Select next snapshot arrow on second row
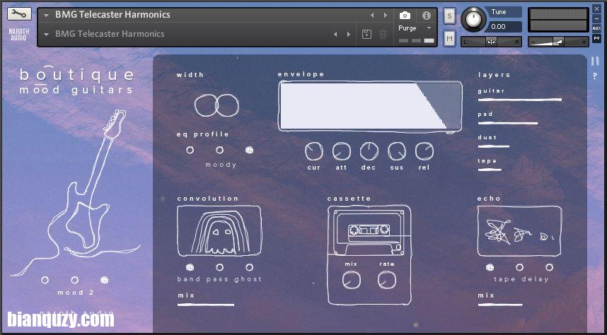This screenshot has height=335, width=607. (x=348, y=35)
